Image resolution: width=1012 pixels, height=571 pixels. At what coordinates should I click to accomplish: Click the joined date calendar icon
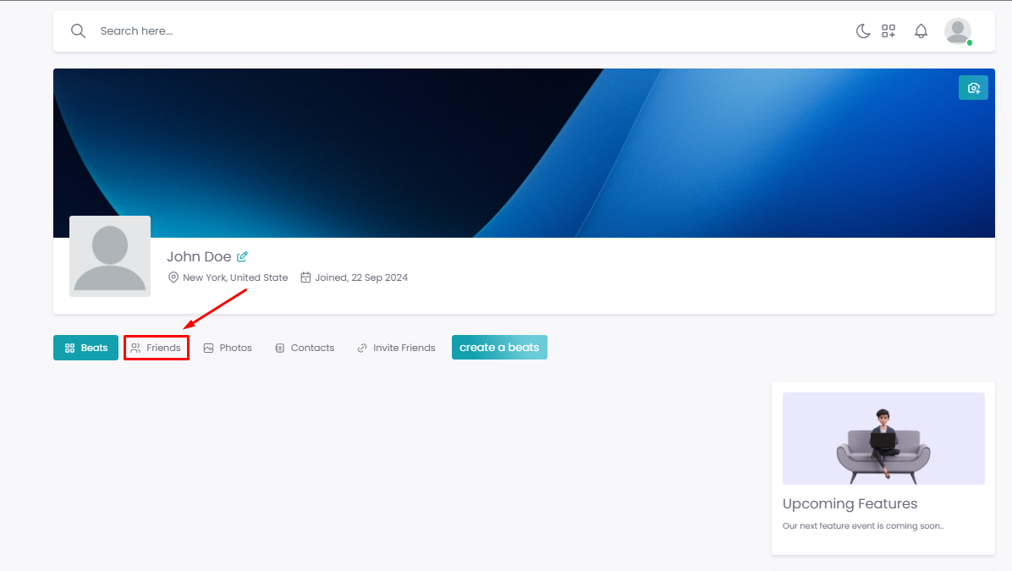305,277
